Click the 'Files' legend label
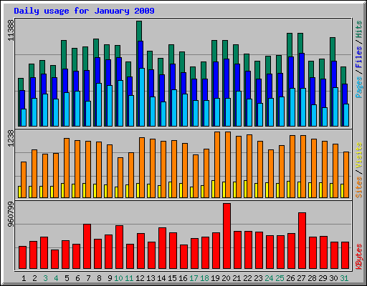 point(359,57)
